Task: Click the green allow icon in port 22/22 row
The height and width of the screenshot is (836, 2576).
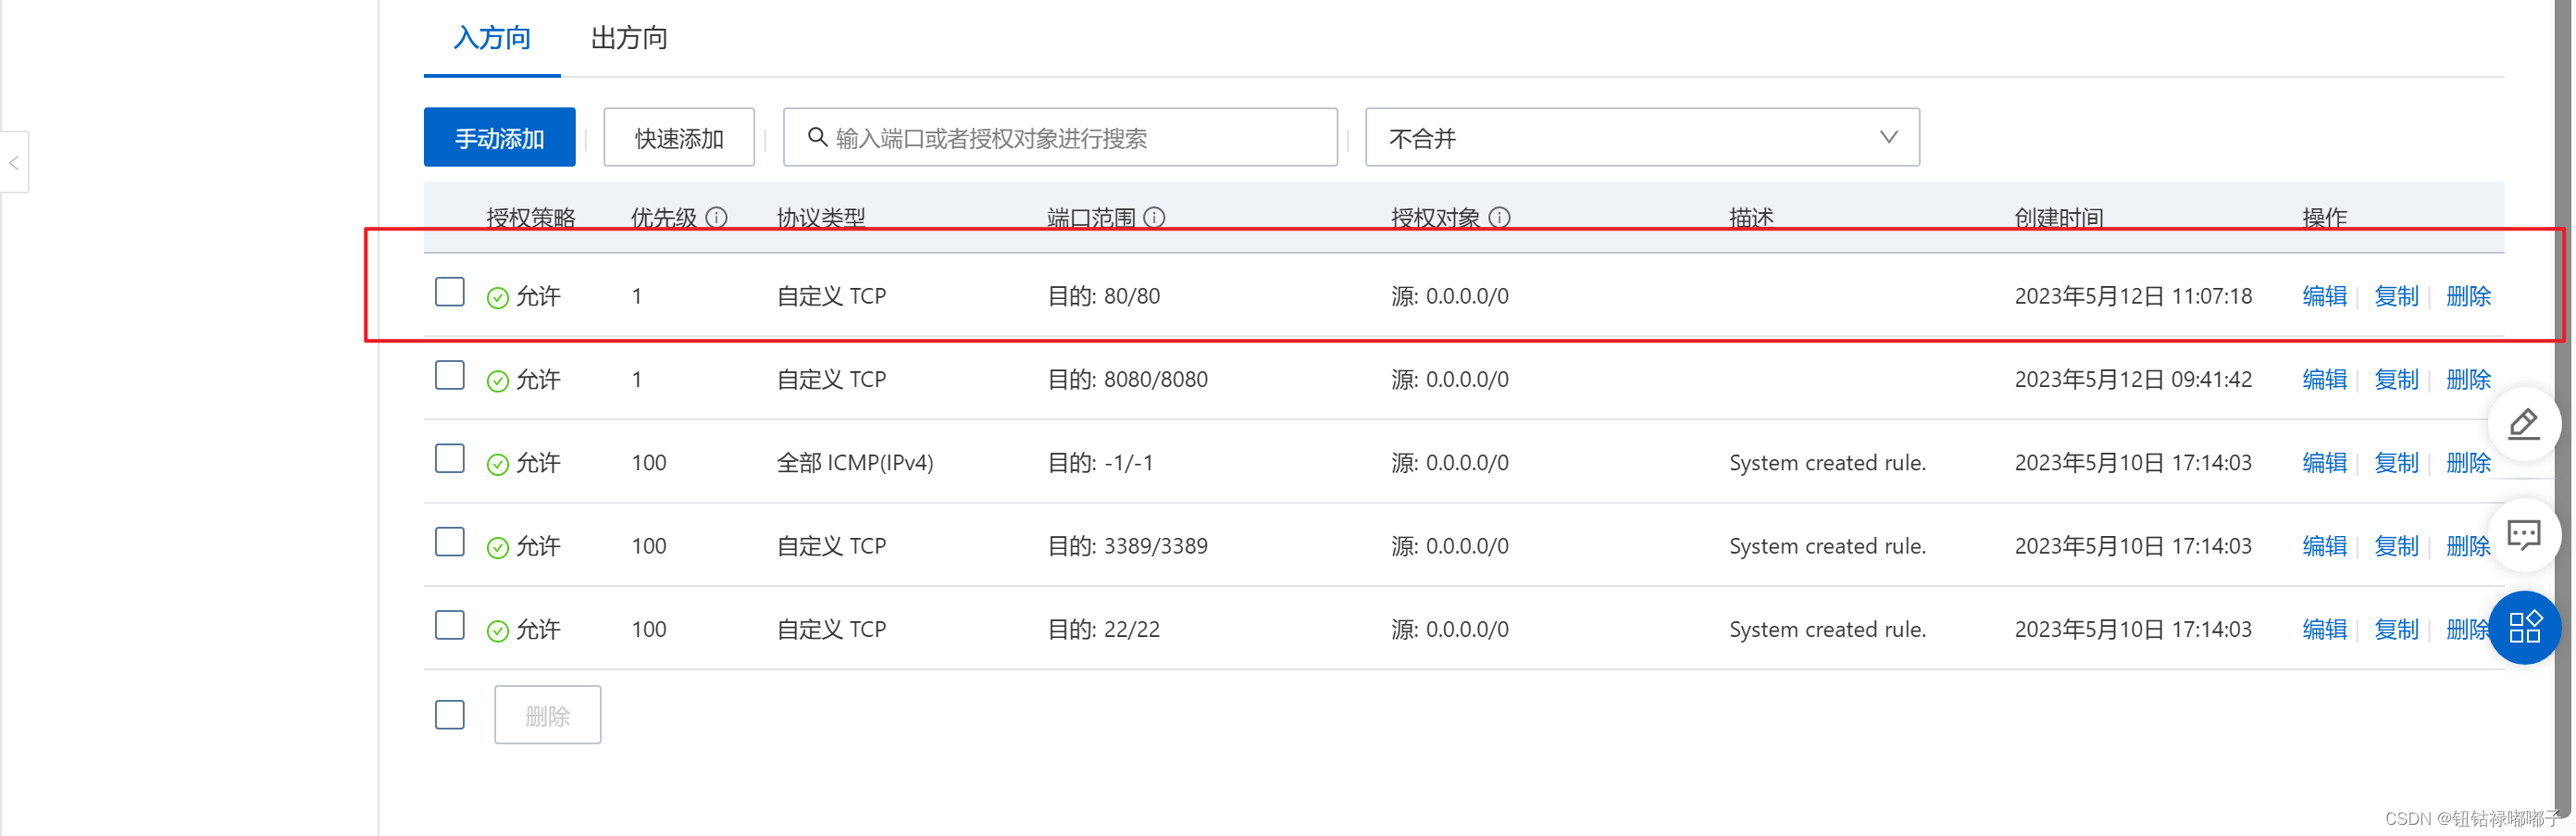Action: pos(497,630)
